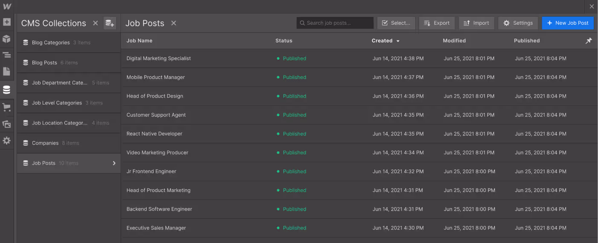Open the Add Elements panel
This screenshot has width=598, height=243.
6,22
